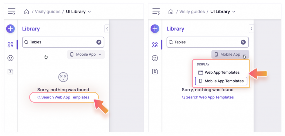Toggle the hamburger menu in left panel header
The image size is (285, 136).
[12, 11]
